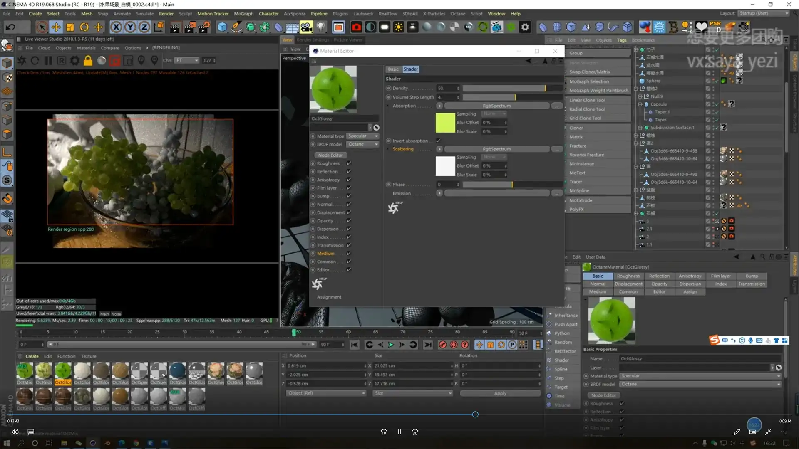Click the green absorption color swatch
The height and width of the screenshot is (449, 799).
[x=445, y=123]
